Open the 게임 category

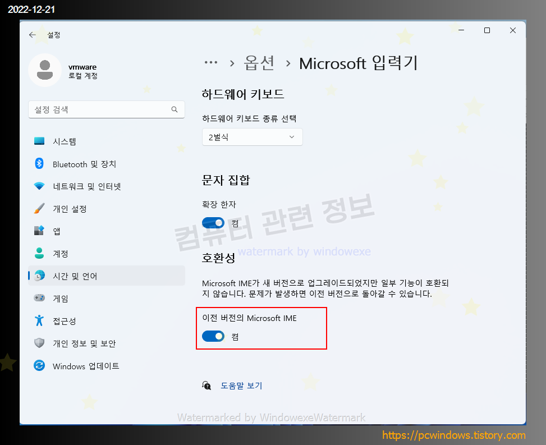pos(107,299)
